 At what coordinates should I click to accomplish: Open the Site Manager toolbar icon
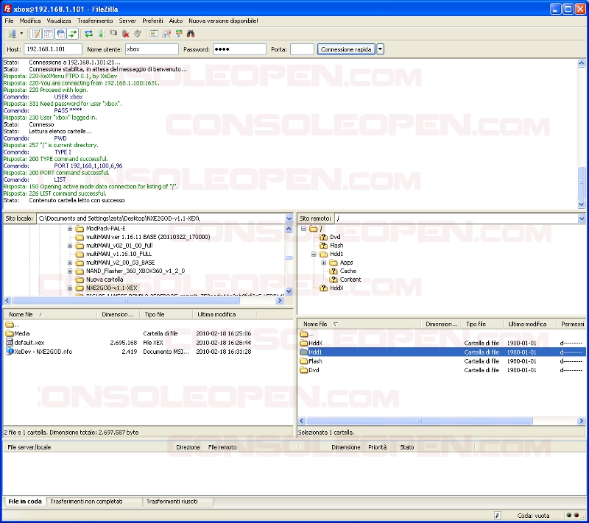coord(13,34)
